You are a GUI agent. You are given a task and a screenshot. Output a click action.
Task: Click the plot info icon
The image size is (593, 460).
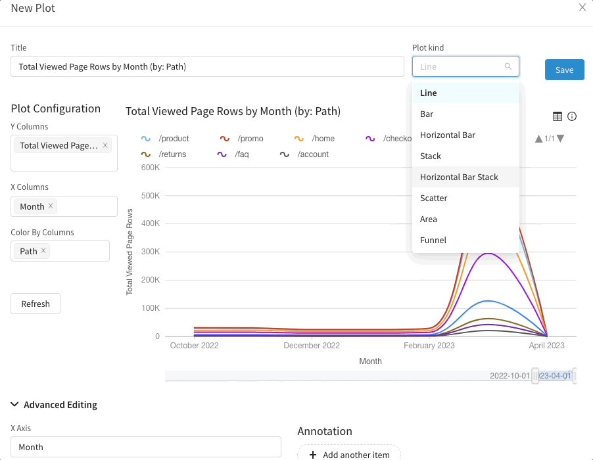coord(572,116)
